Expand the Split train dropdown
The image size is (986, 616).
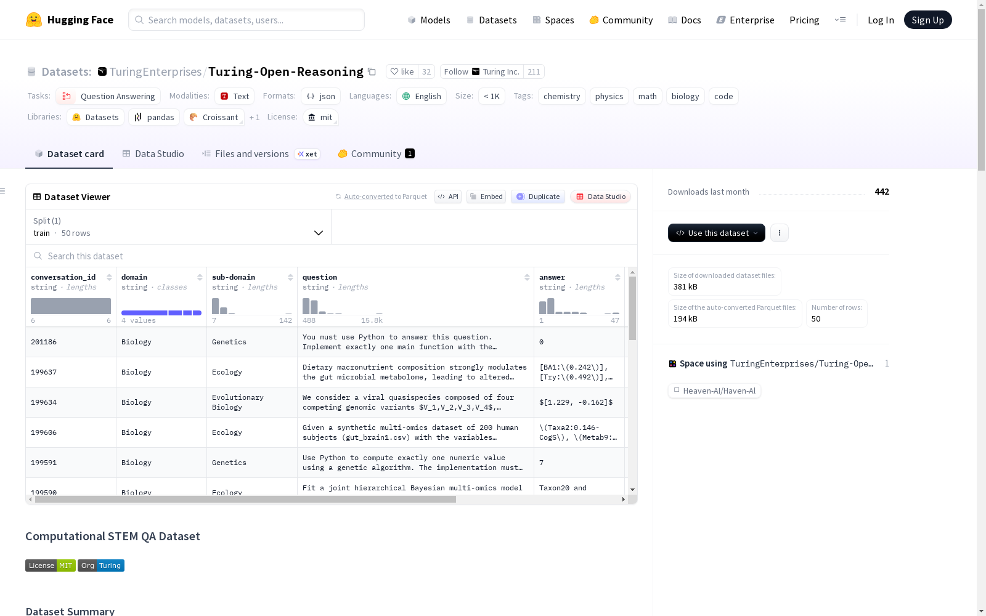(x=178, y=227)
